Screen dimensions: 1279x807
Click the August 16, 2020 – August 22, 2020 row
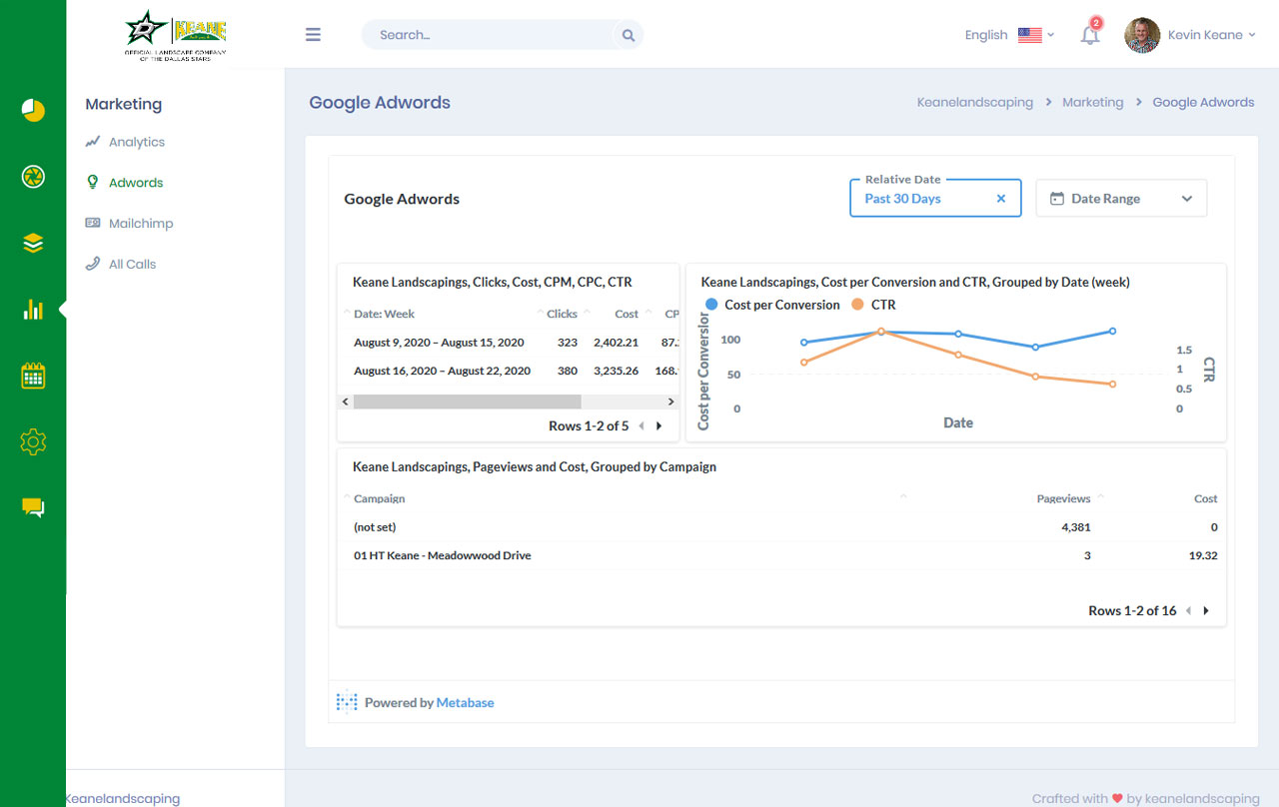coord(508,371)
